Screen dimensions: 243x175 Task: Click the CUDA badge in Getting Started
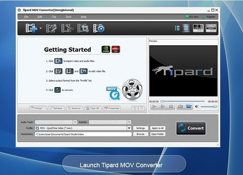(106, 49)
